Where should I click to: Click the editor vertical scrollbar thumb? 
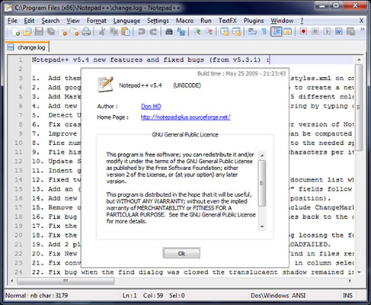(x=359, y=108)
